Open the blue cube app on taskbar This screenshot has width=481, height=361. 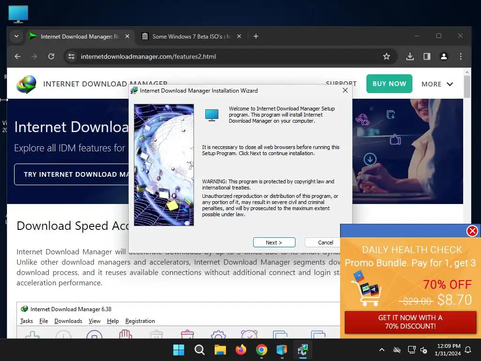tap(282, 350)
